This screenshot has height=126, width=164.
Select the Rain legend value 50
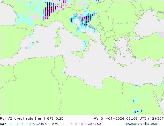click(47, 124)
